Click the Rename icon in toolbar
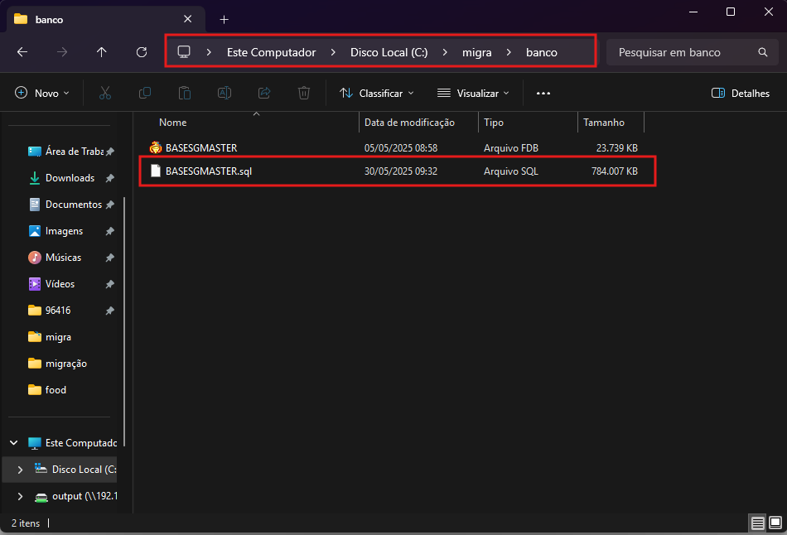The height and width of the screenshot is (535, 787). [225, 94]
